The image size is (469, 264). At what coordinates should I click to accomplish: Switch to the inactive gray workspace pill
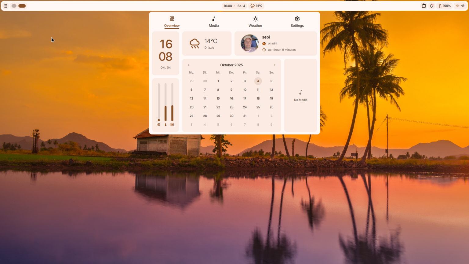tap(14, 6)
